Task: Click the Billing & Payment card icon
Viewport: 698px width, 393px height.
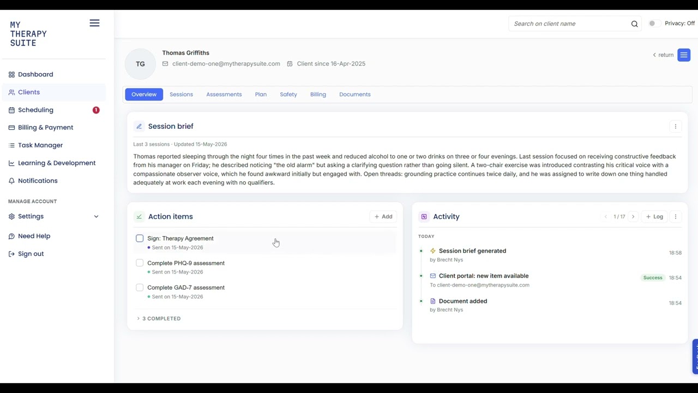Action: 11,128
